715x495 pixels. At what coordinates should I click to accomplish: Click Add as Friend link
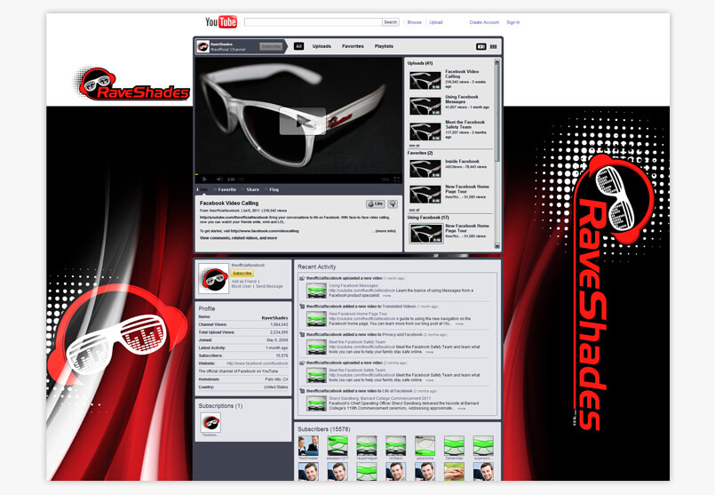point(244,282)
